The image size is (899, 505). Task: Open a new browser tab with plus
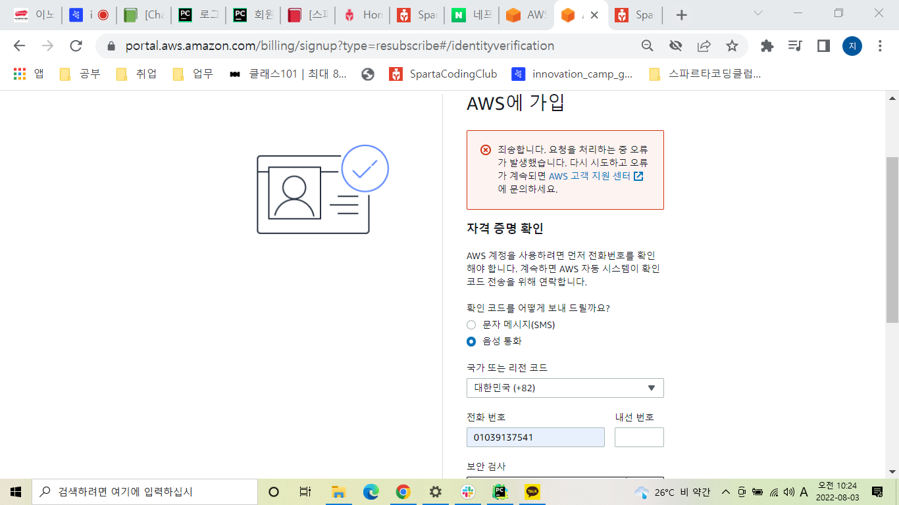point(682,15)
